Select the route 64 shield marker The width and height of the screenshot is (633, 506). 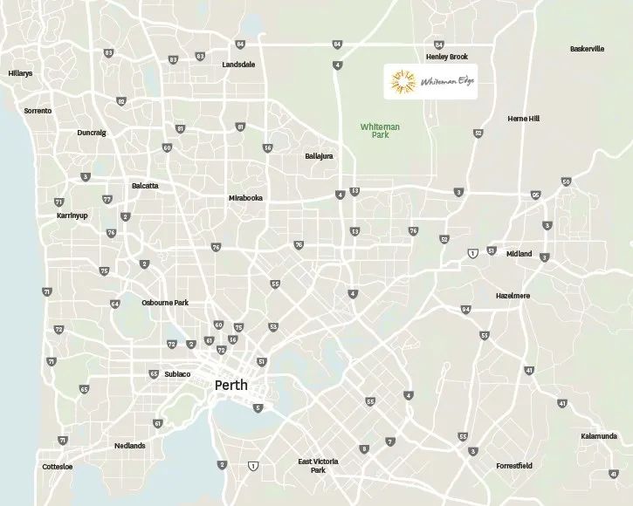(x=115, y=304)
